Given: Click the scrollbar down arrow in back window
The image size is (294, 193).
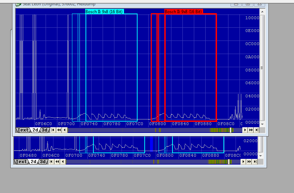Looking at the screenshot, I should click(x=261, y=156).
